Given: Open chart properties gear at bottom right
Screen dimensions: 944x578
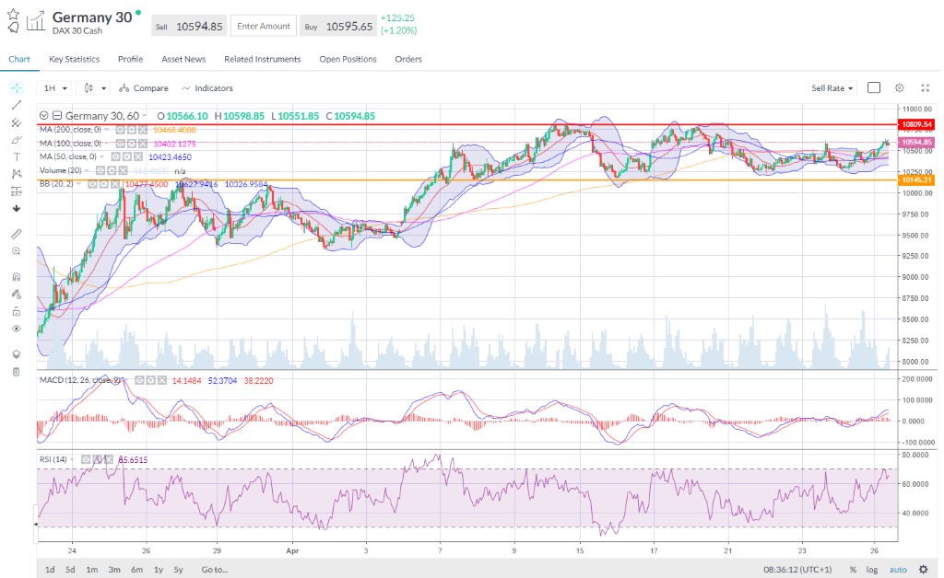Looking at the screenshot, I should [924, 569].
